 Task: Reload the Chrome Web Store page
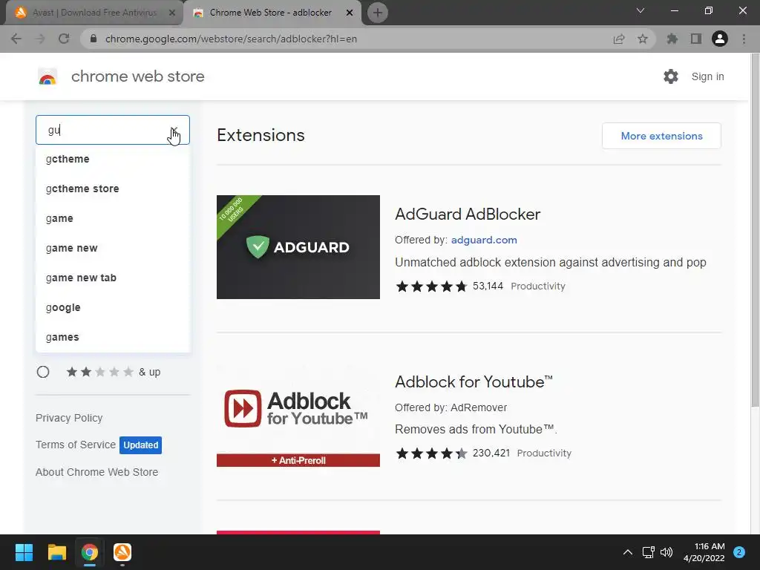(x=64, y=39)
